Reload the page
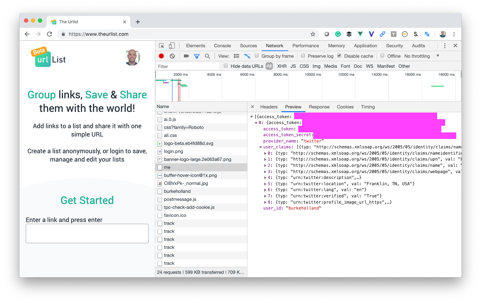This screenshot has width=481, height=303. click(x=49, y=34)
